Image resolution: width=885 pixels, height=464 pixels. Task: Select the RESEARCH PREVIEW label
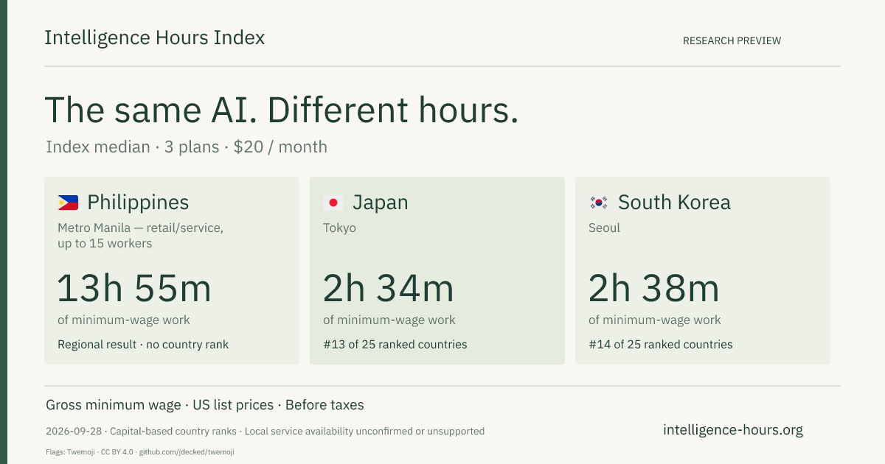(732, 41)
